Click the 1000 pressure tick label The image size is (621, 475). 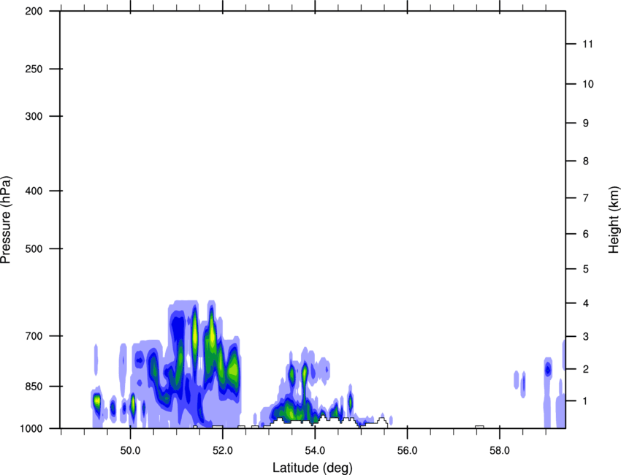point(31,428)
